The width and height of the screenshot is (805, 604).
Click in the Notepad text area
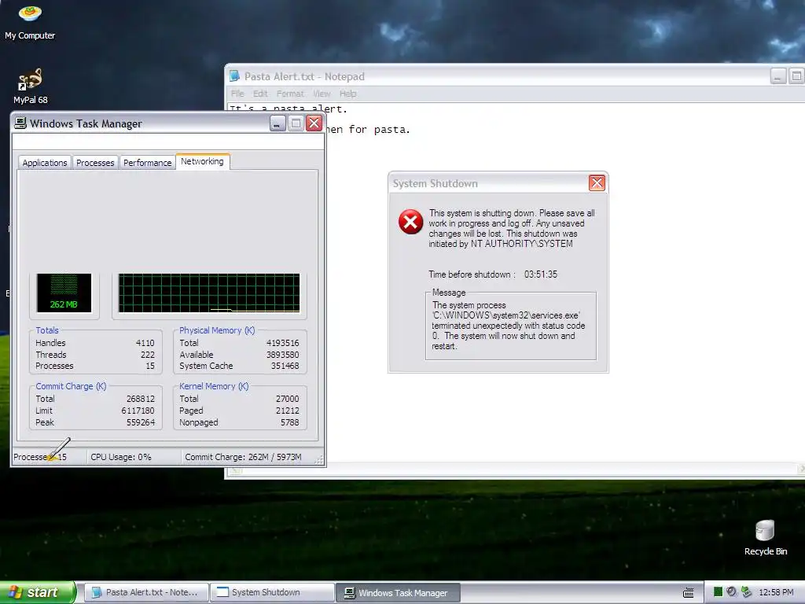513,282
